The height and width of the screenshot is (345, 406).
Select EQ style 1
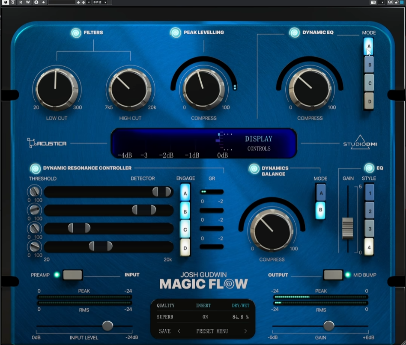point(370,193)
